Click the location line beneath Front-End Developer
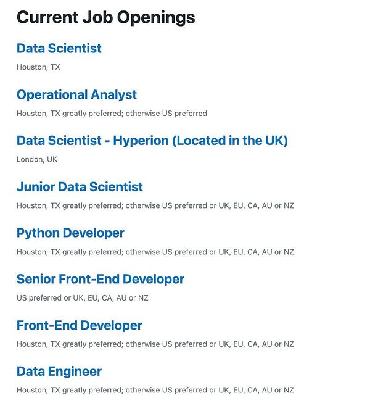The image size is (370, 411). [x=155, y=344]
